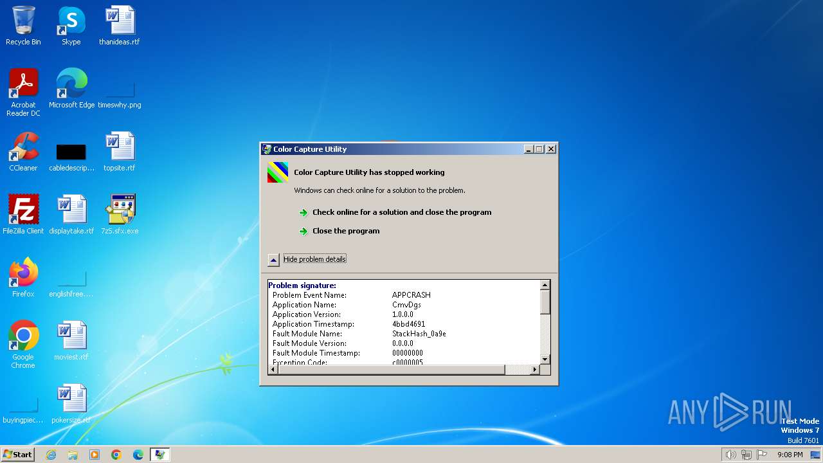
Task: Open Chrome from the taskbar
Action: pos(116,455)
